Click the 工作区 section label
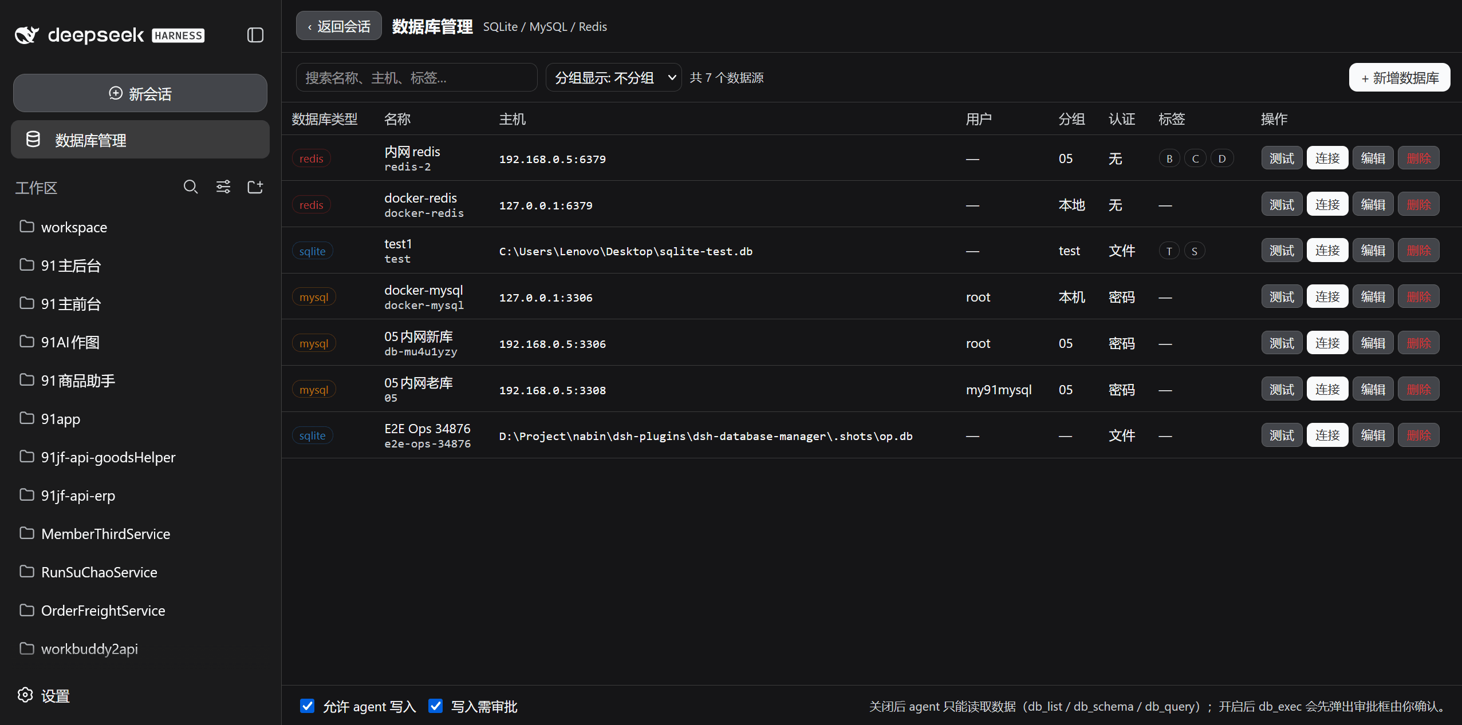Screen dimensions: 1462x725 36,188
